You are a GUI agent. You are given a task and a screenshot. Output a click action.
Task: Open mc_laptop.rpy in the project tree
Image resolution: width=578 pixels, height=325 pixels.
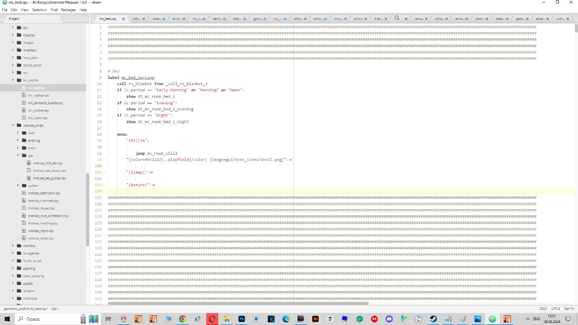pyautogui.click(x=39, y=95)
